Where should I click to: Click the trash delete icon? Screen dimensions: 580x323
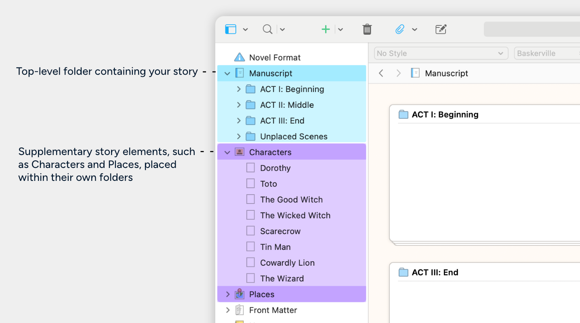pos(367,29)
